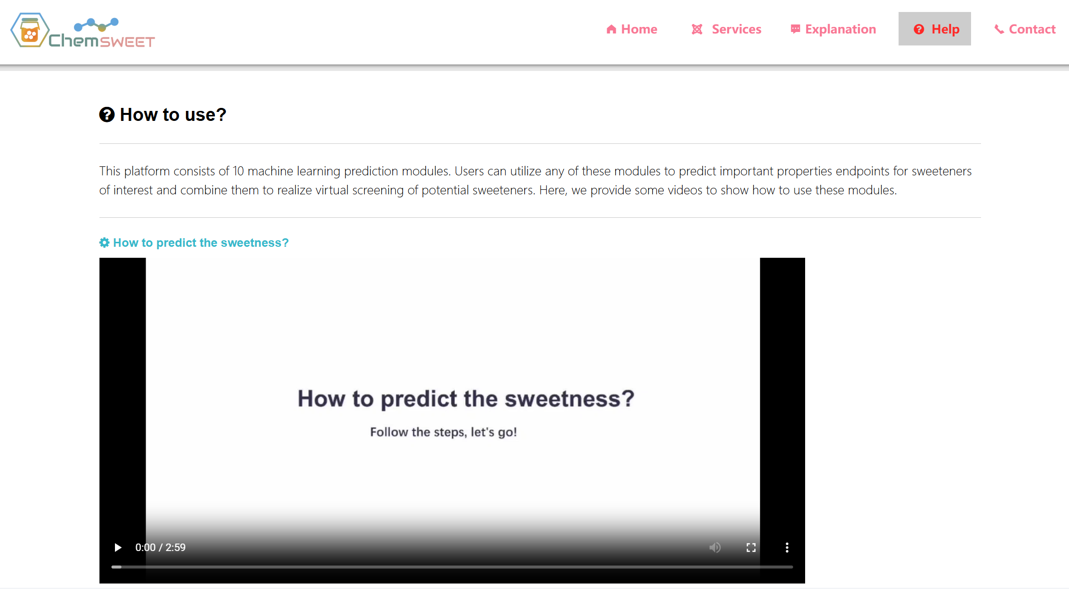Click the ChemSweet honey jar logo
This screenshot has width=1069, height=593.
30,30
